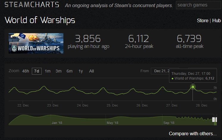Click the navigator range handle at the right end

tap(216, 120)
